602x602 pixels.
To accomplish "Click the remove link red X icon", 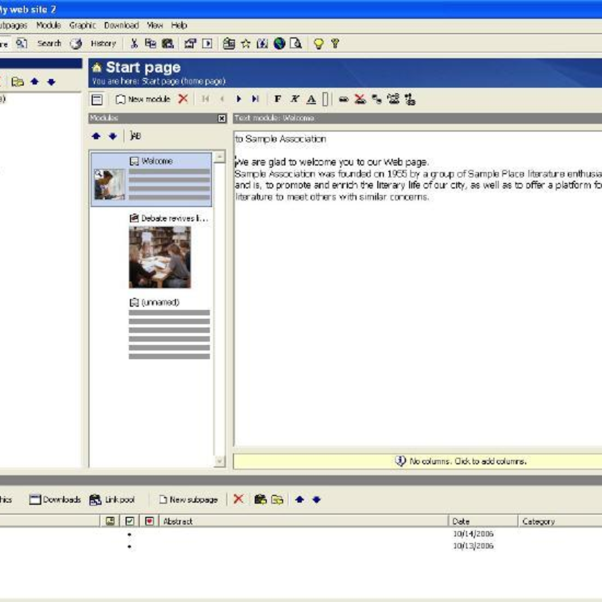I will [x=360, y=99].
